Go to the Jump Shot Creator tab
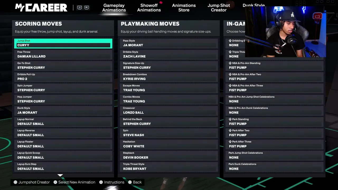Viewport: 338px width, 190px height. pos(219,8)
